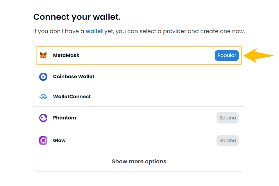
Task: Click the yellow arrow pointing at MetaMask
Action: tap(258, 56)
